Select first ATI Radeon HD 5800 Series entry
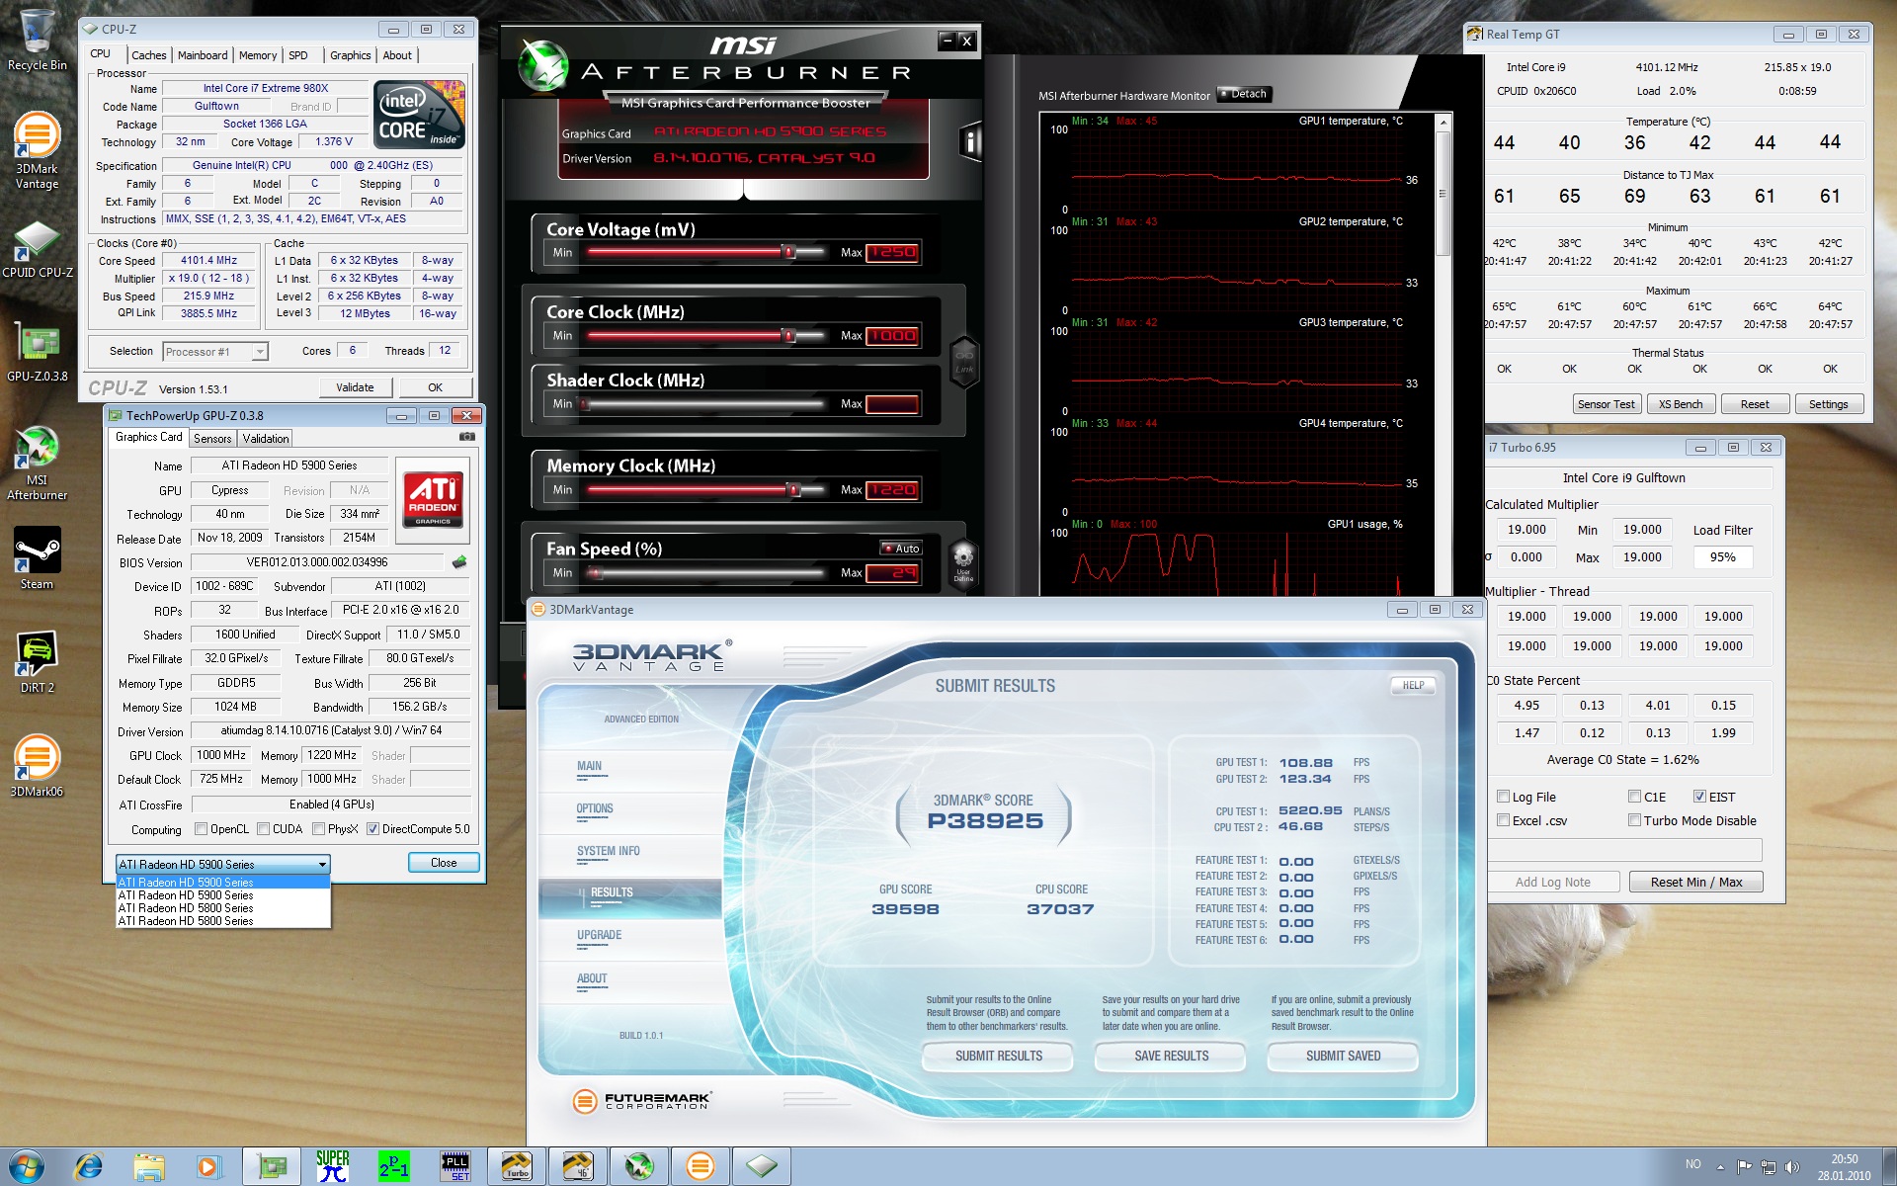 [222, 908]
